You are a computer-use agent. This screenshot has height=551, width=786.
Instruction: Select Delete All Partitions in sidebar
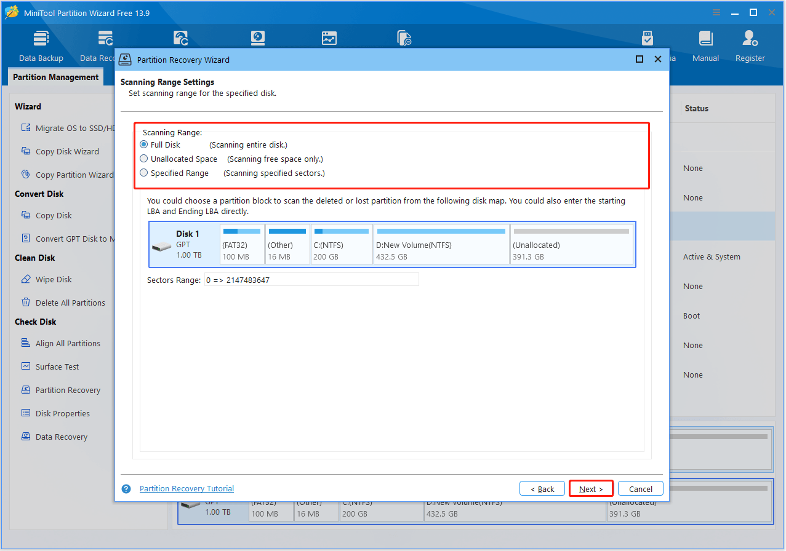[x=63, y=303]
